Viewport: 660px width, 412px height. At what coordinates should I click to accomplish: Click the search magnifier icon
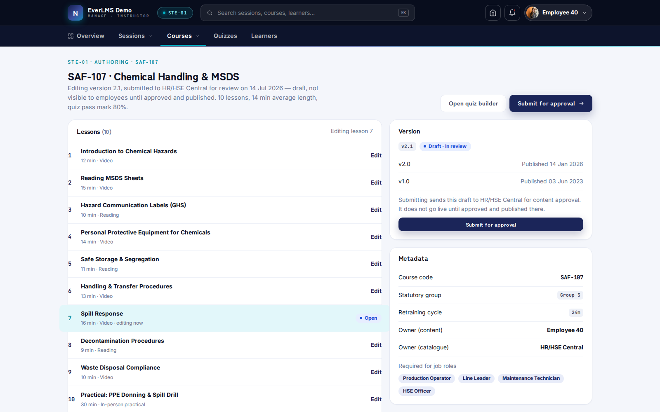point(210,13)
